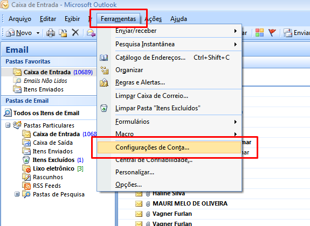This screenshot has height=226, width=310.
Task: Collapse the Pastas Particulares tree node
Action: [8, 125]
